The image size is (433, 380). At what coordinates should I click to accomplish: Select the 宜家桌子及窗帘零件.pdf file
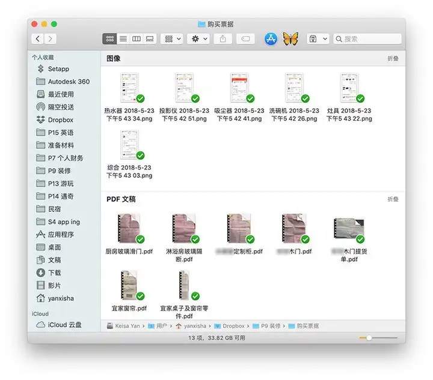click(184, 295)
